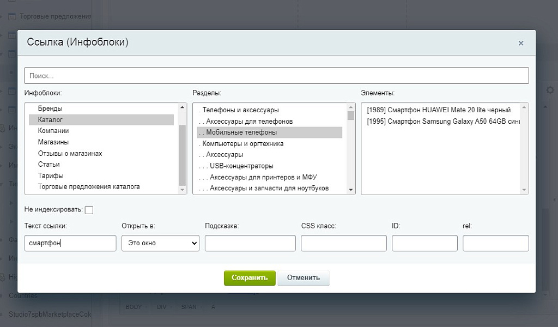
Task: Open the Открыть в dropdown
Action: pyautogui.click(x=160, y=243)
